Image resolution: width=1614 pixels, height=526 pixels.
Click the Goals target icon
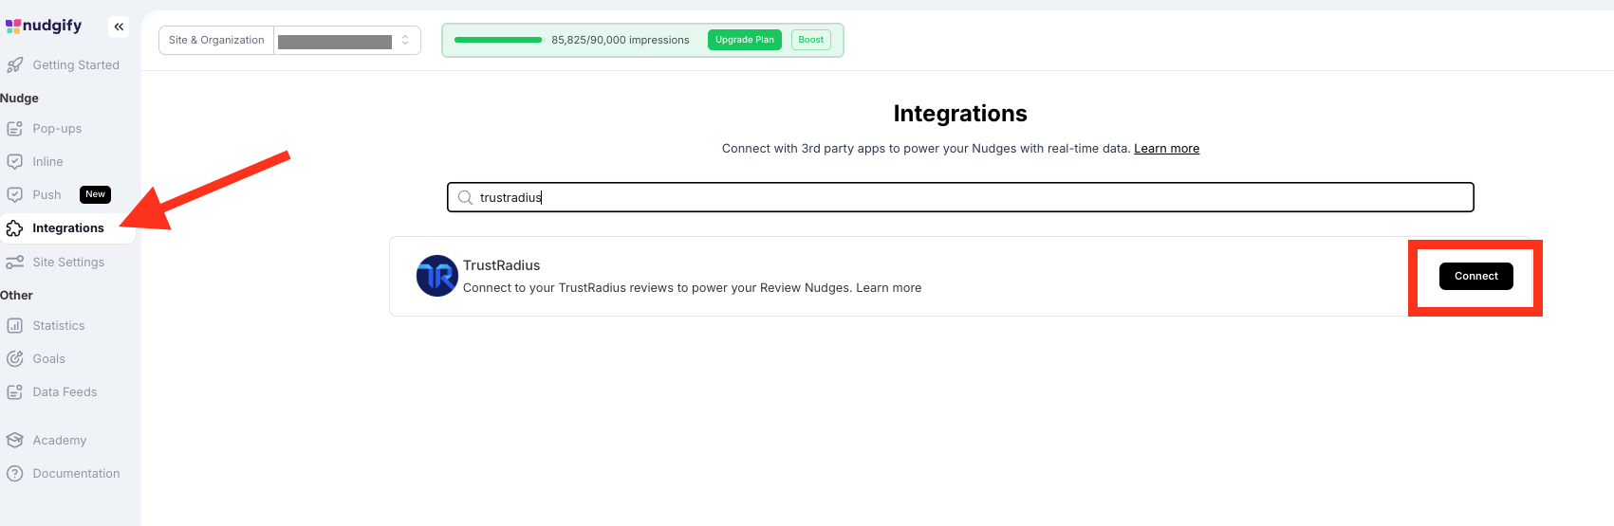pos(14,359)
